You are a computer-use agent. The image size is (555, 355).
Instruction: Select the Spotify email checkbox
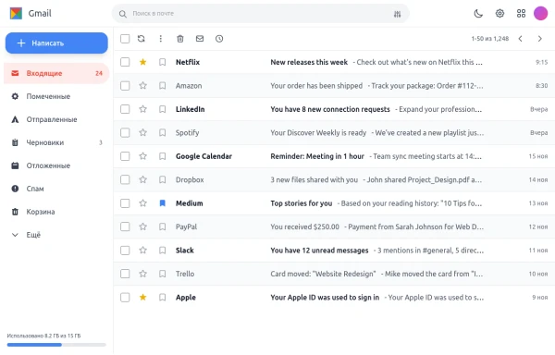coord(125,132)
